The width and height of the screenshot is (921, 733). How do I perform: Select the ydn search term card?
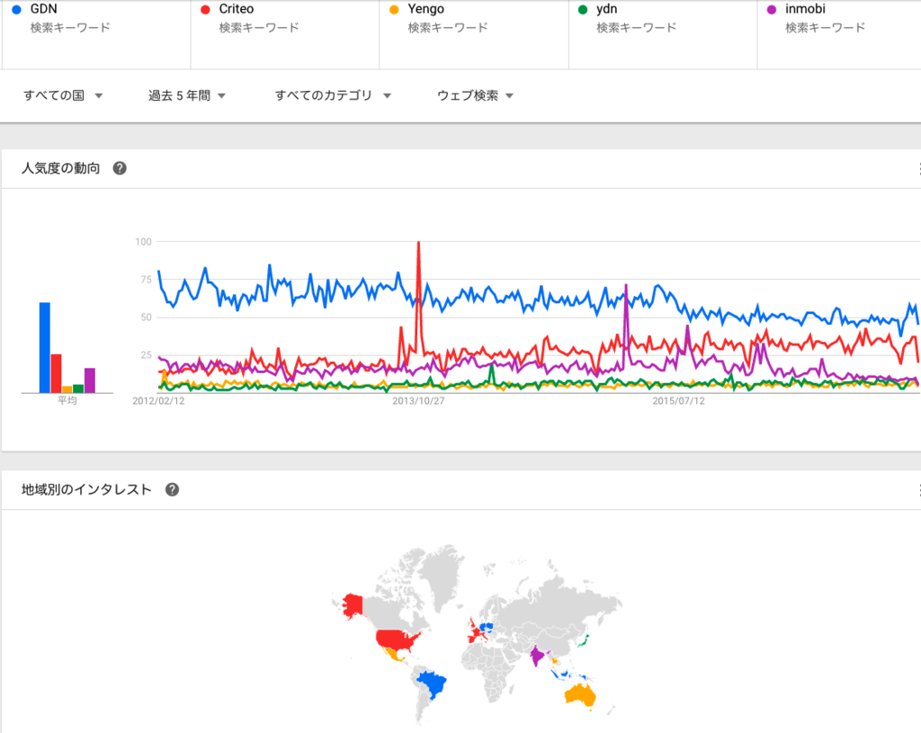pyautogui.click(x=663, y=34)
